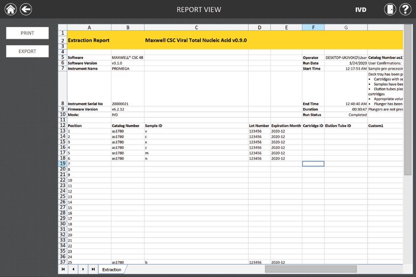
Task: Click lot number '123456' in row 15
Action: point(259,142)
